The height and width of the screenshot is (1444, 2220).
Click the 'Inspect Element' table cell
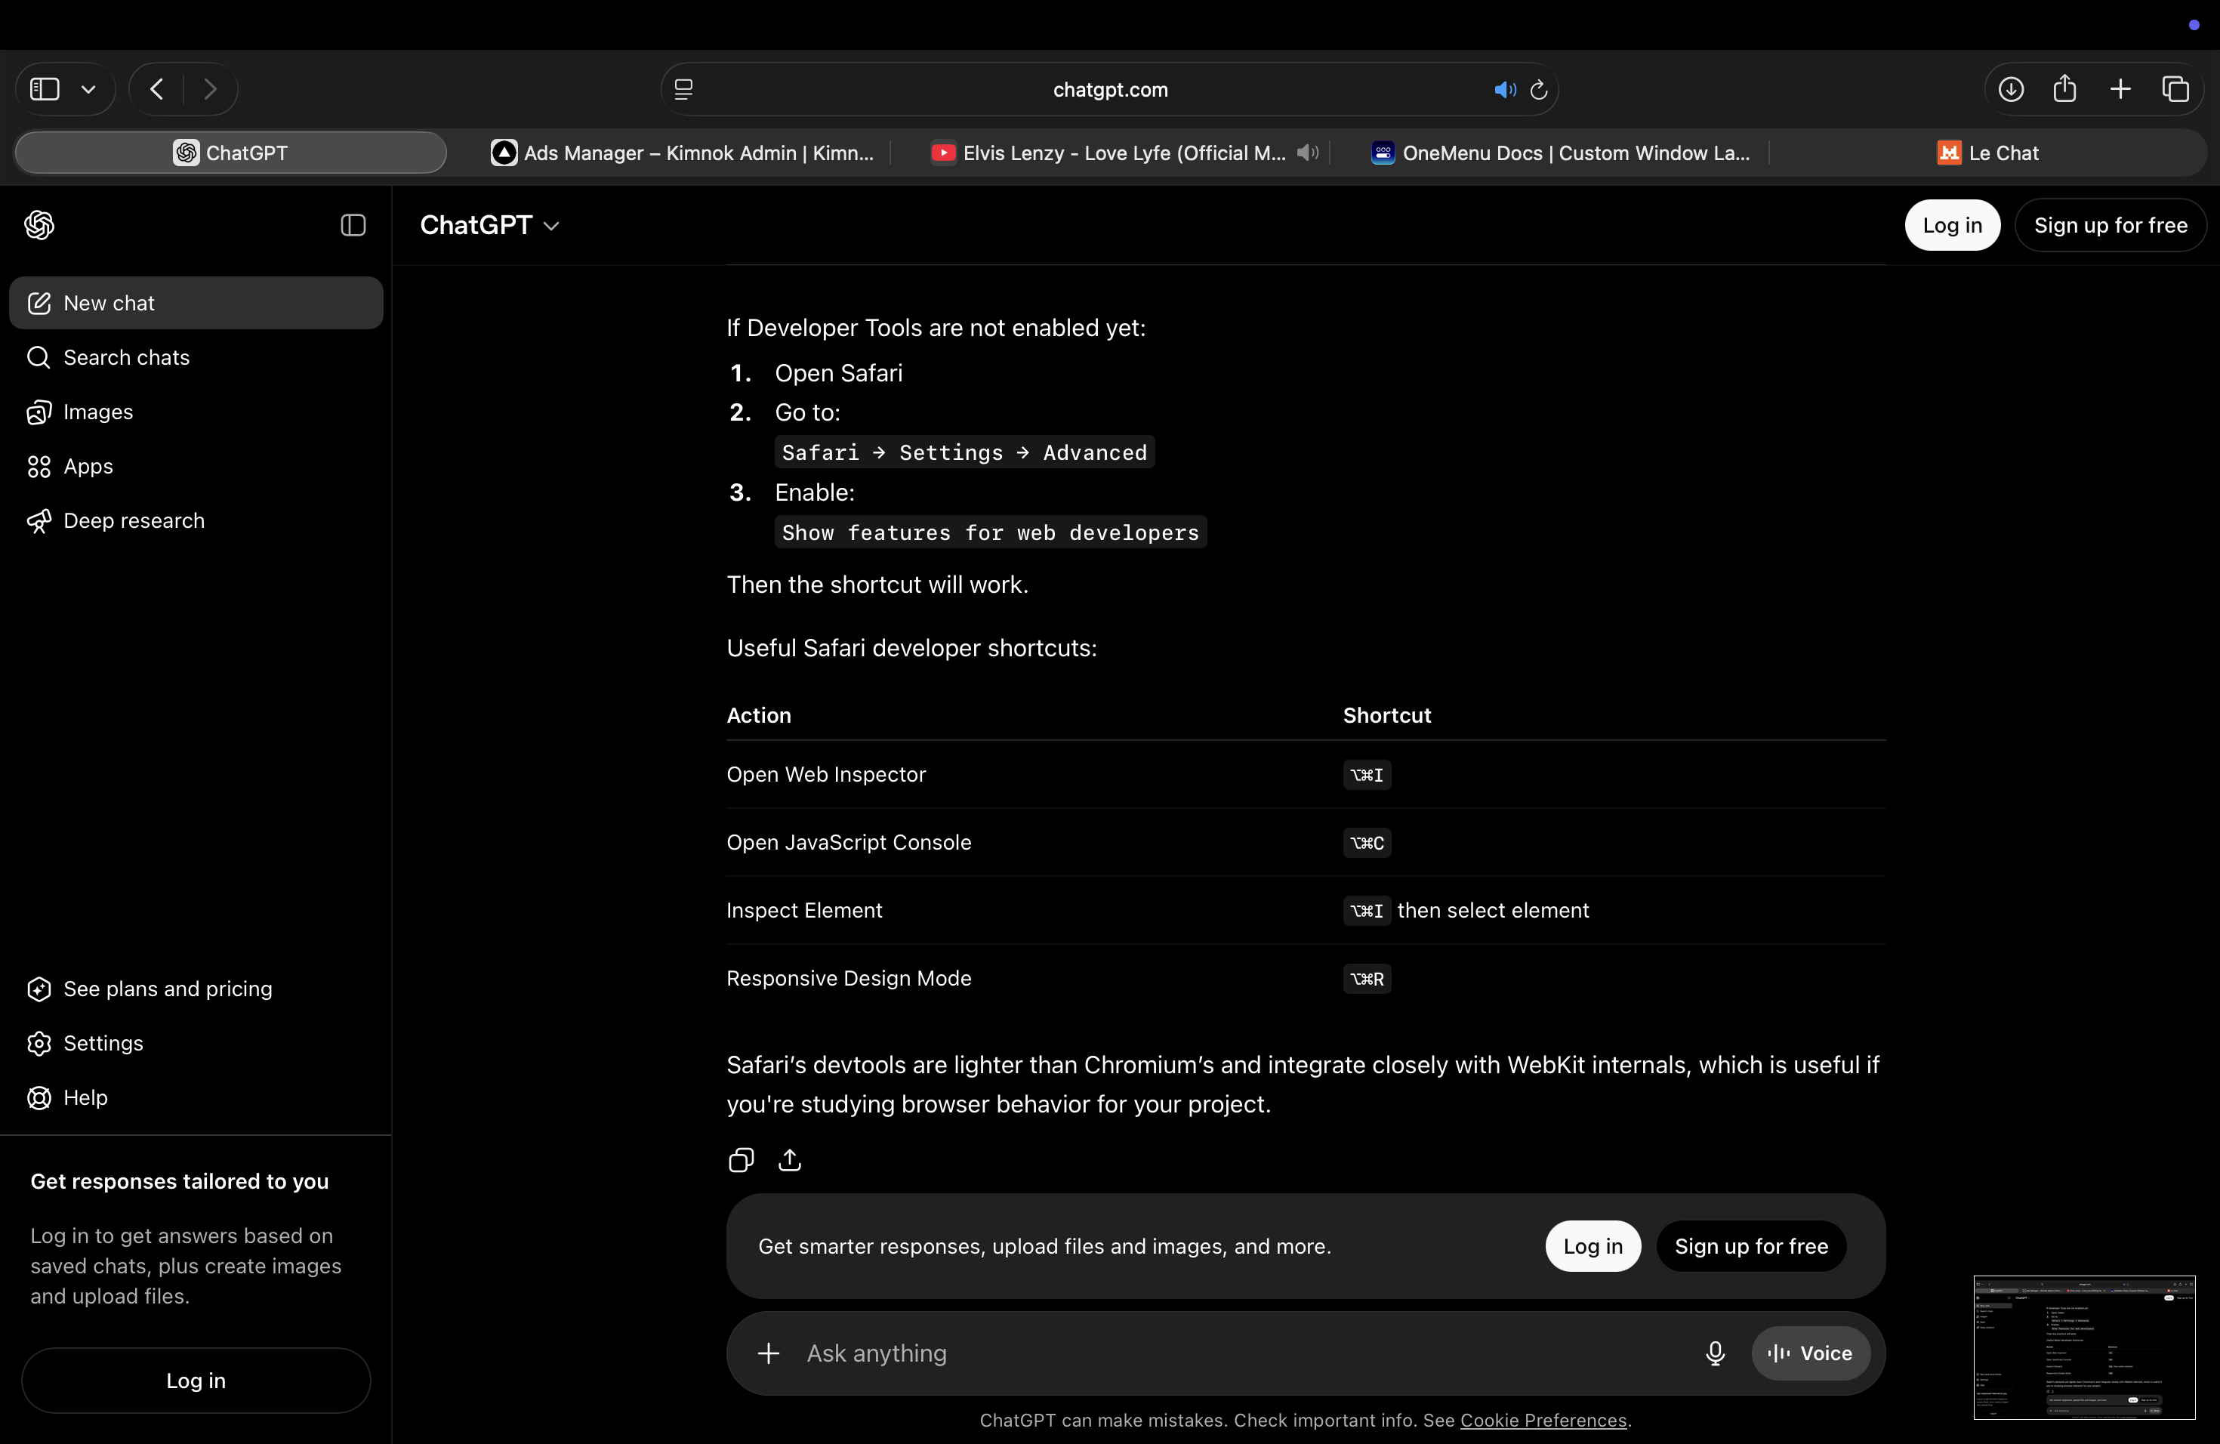coord(804,910)
